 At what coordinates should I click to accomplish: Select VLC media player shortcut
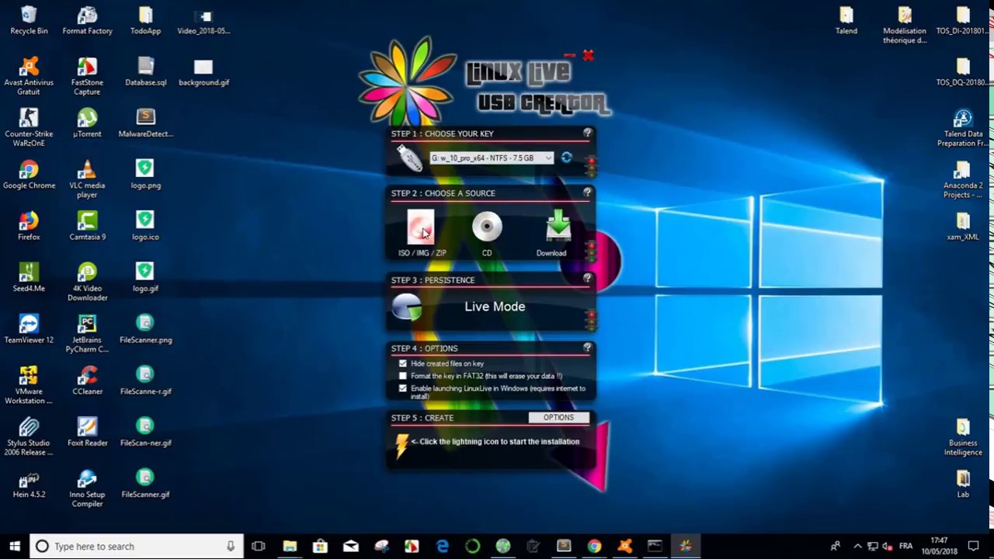(x=87, y=179)
